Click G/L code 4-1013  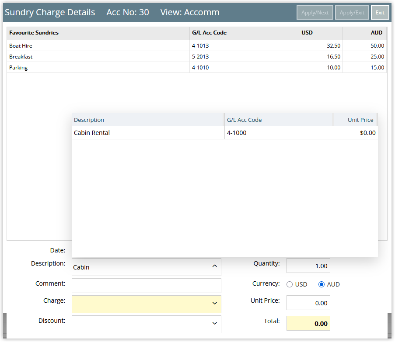coord(200,46)
